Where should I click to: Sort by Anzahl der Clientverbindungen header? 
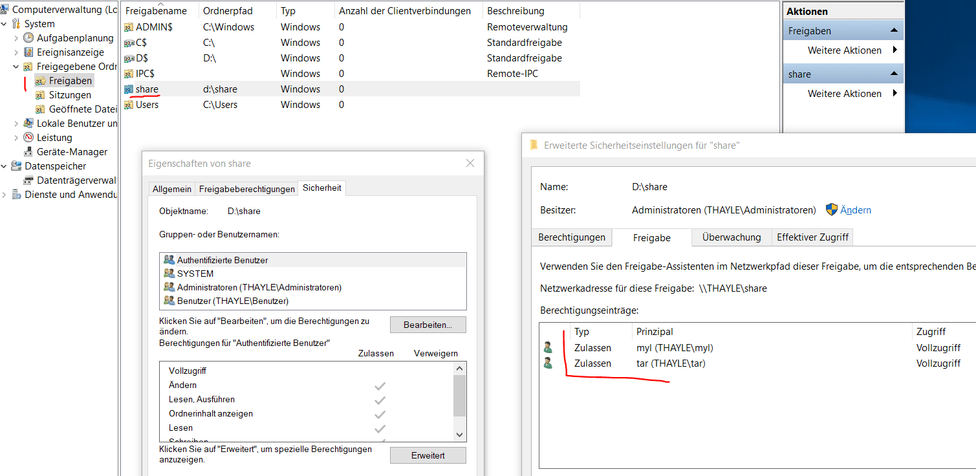tap(409, 11)
